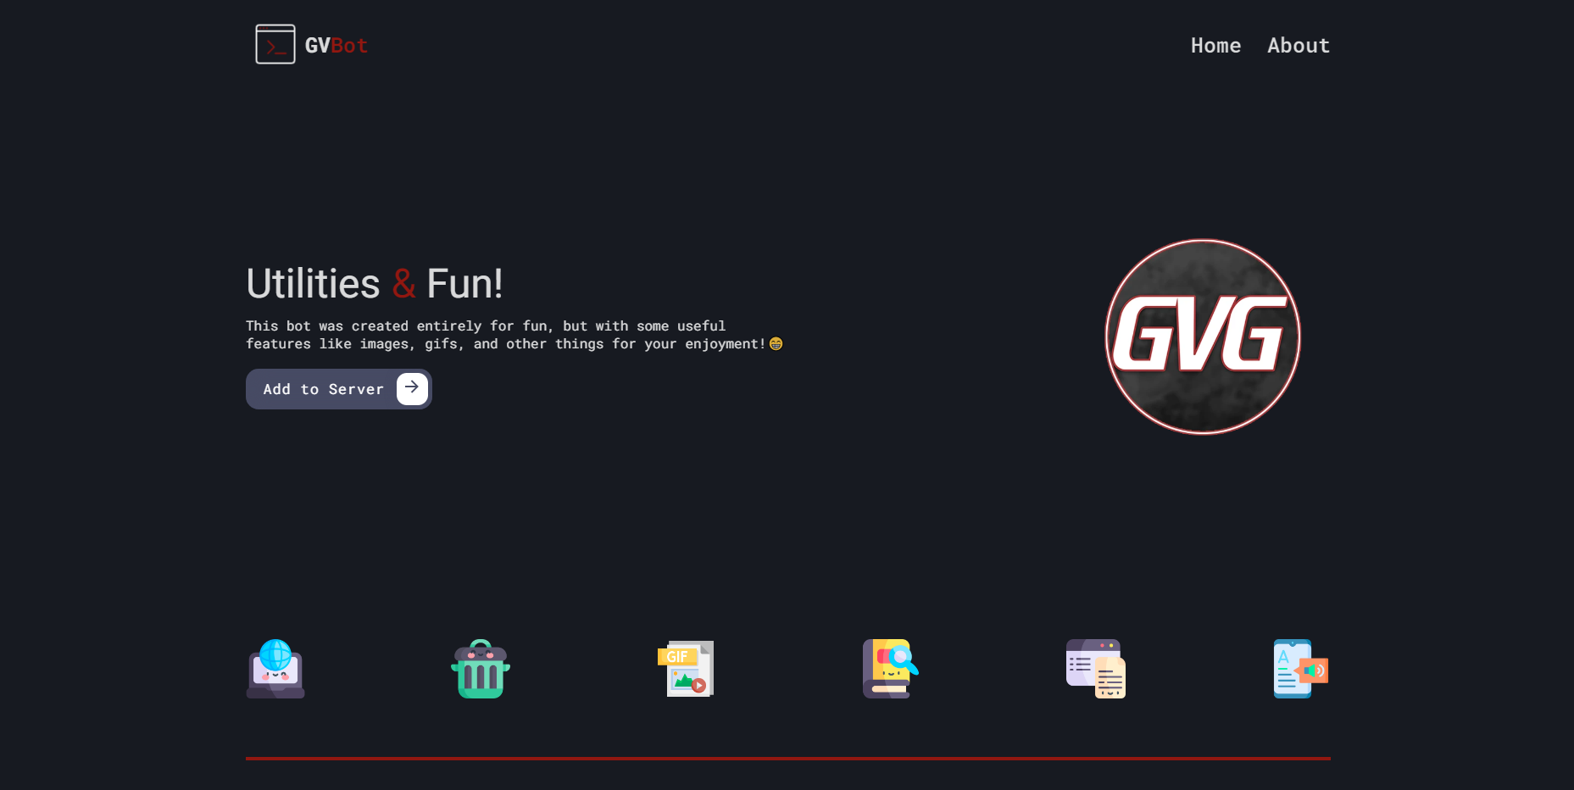
Task: Click the red ampersand in the heading
Action: click(403, 284)
